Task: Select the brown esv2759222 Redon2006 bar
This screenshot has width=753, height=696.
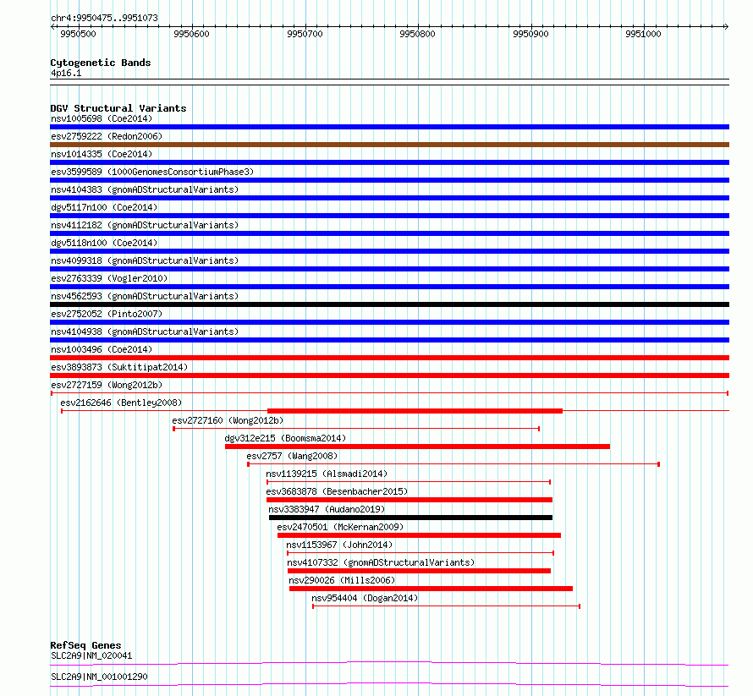Action: coord(389,145)
